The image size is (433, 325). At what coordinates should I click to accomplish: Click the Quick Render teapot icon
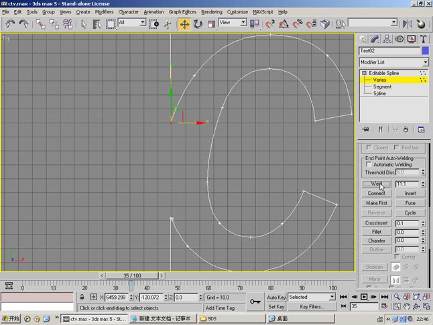tap(421, 23)
